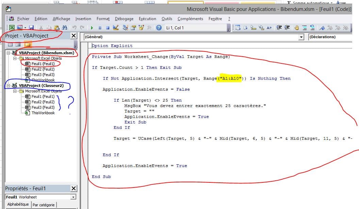359x209 pixels.
Task: Toggle Folders in the Project panel
Action: (28, 45)
